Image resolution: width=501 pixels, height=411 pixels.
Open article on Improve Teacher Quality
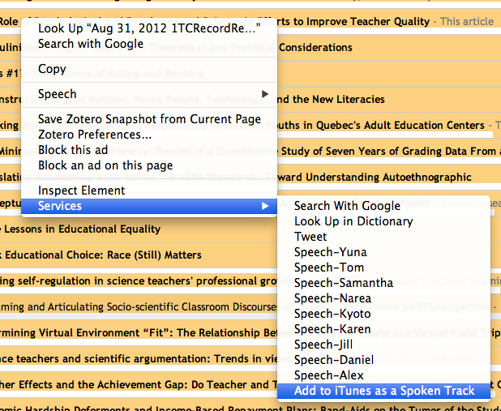[353, 21]
